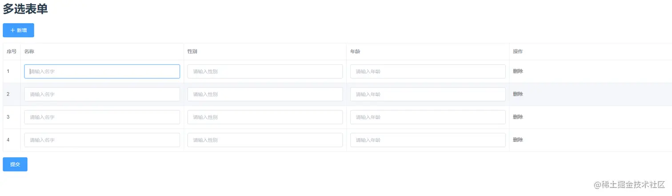This screenshot has height=196, width=672.
Task: Click the name field in row 3
Action: click(102, 117)
